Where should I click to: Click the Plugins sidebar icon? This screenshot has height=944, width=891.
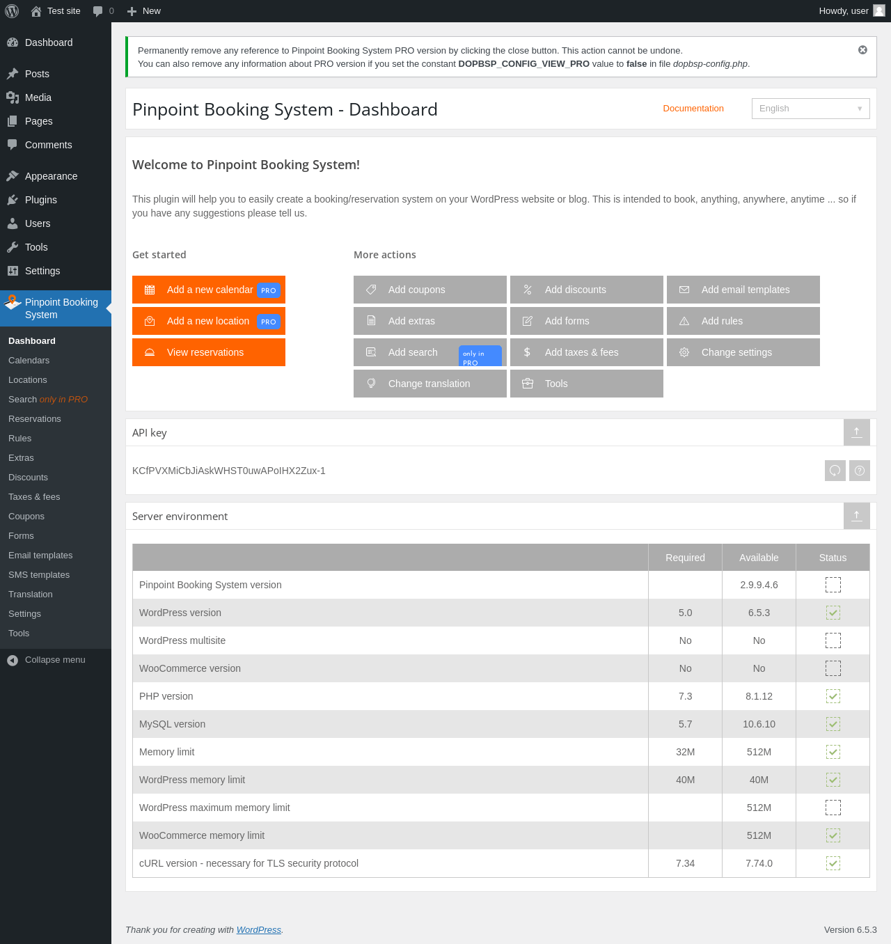tap(13, 200)
